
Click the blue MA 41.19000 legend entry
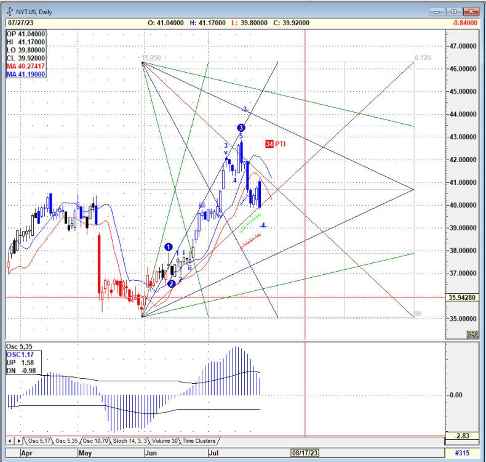(x=25, y=74)
